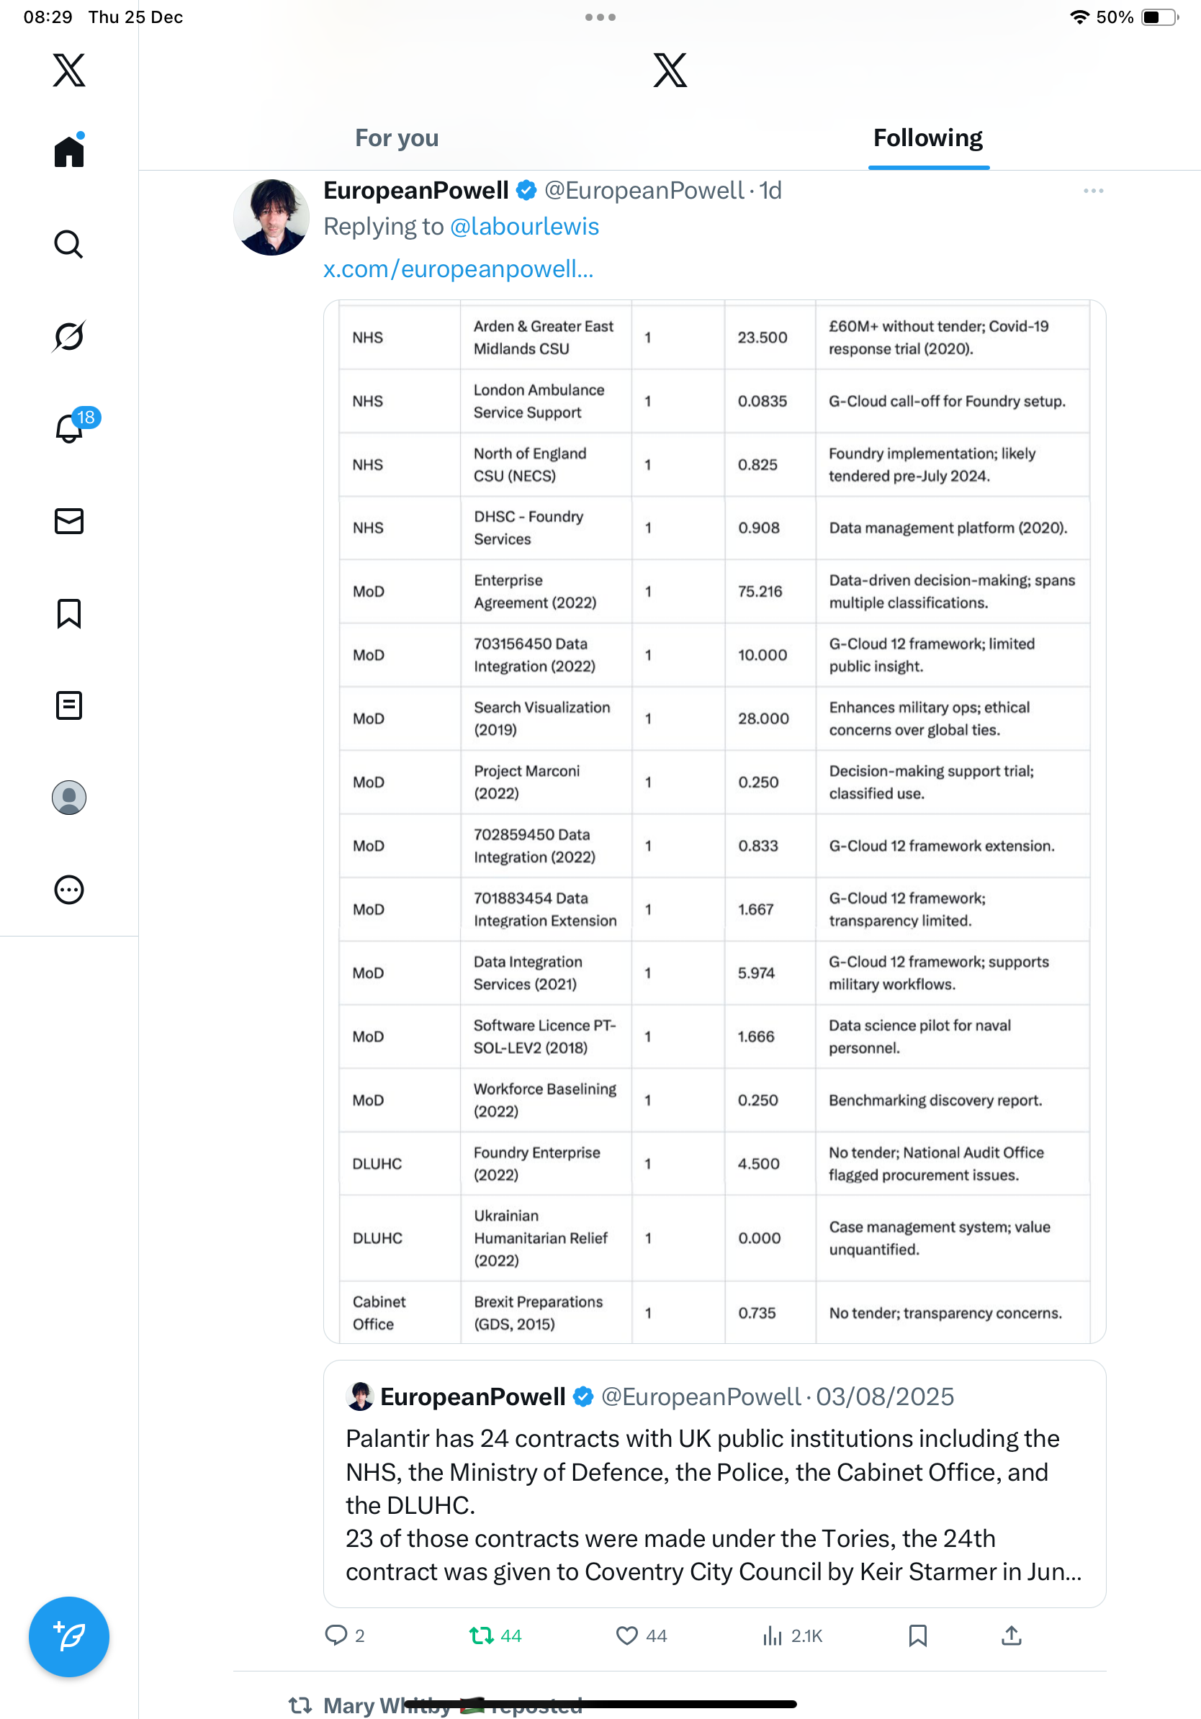Open the More circle menu in sidebar
Image resolution: width=1201 pixels, height=1719 pixels.
coord(69,890)
